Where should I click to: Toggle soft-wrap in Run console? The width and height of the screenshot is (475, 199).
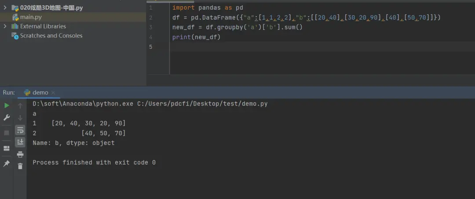pos(20,130)
